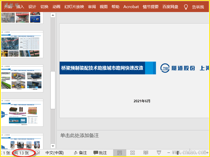Open the 插入 (Insert) tab
Image resolution: width=210 pixels, height=157 pixels.
coord(20,7)
